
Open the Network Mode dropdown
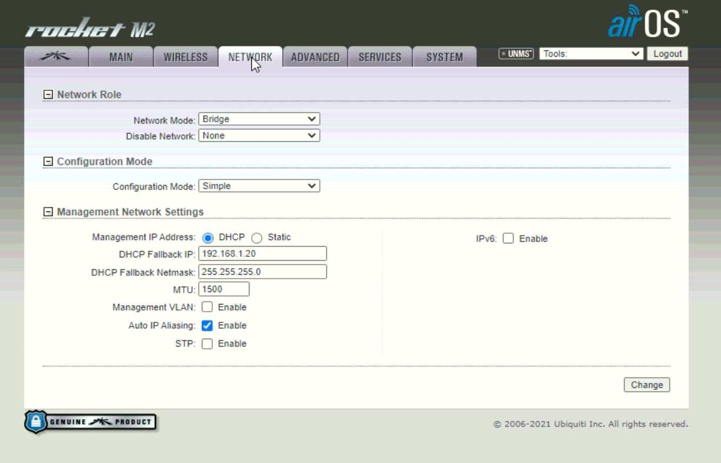click(x=259, y=119)
